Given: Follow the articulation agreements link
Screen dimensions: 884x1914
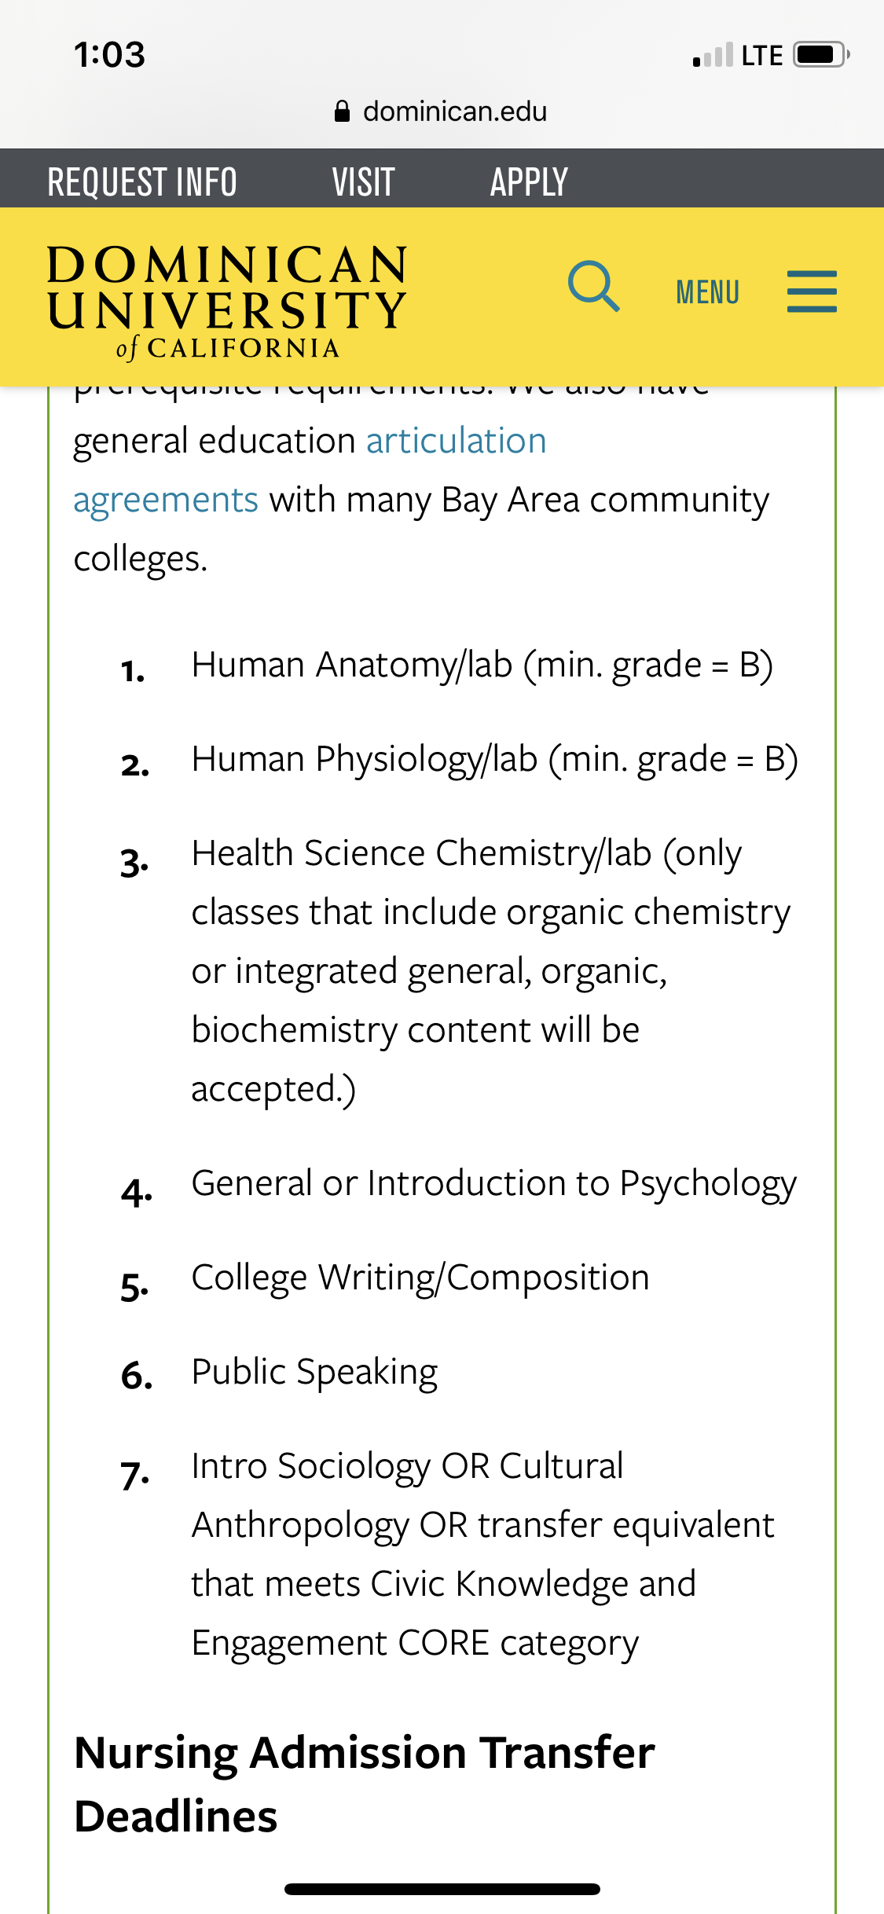Looking at the screenshot, I should [310, 470].
